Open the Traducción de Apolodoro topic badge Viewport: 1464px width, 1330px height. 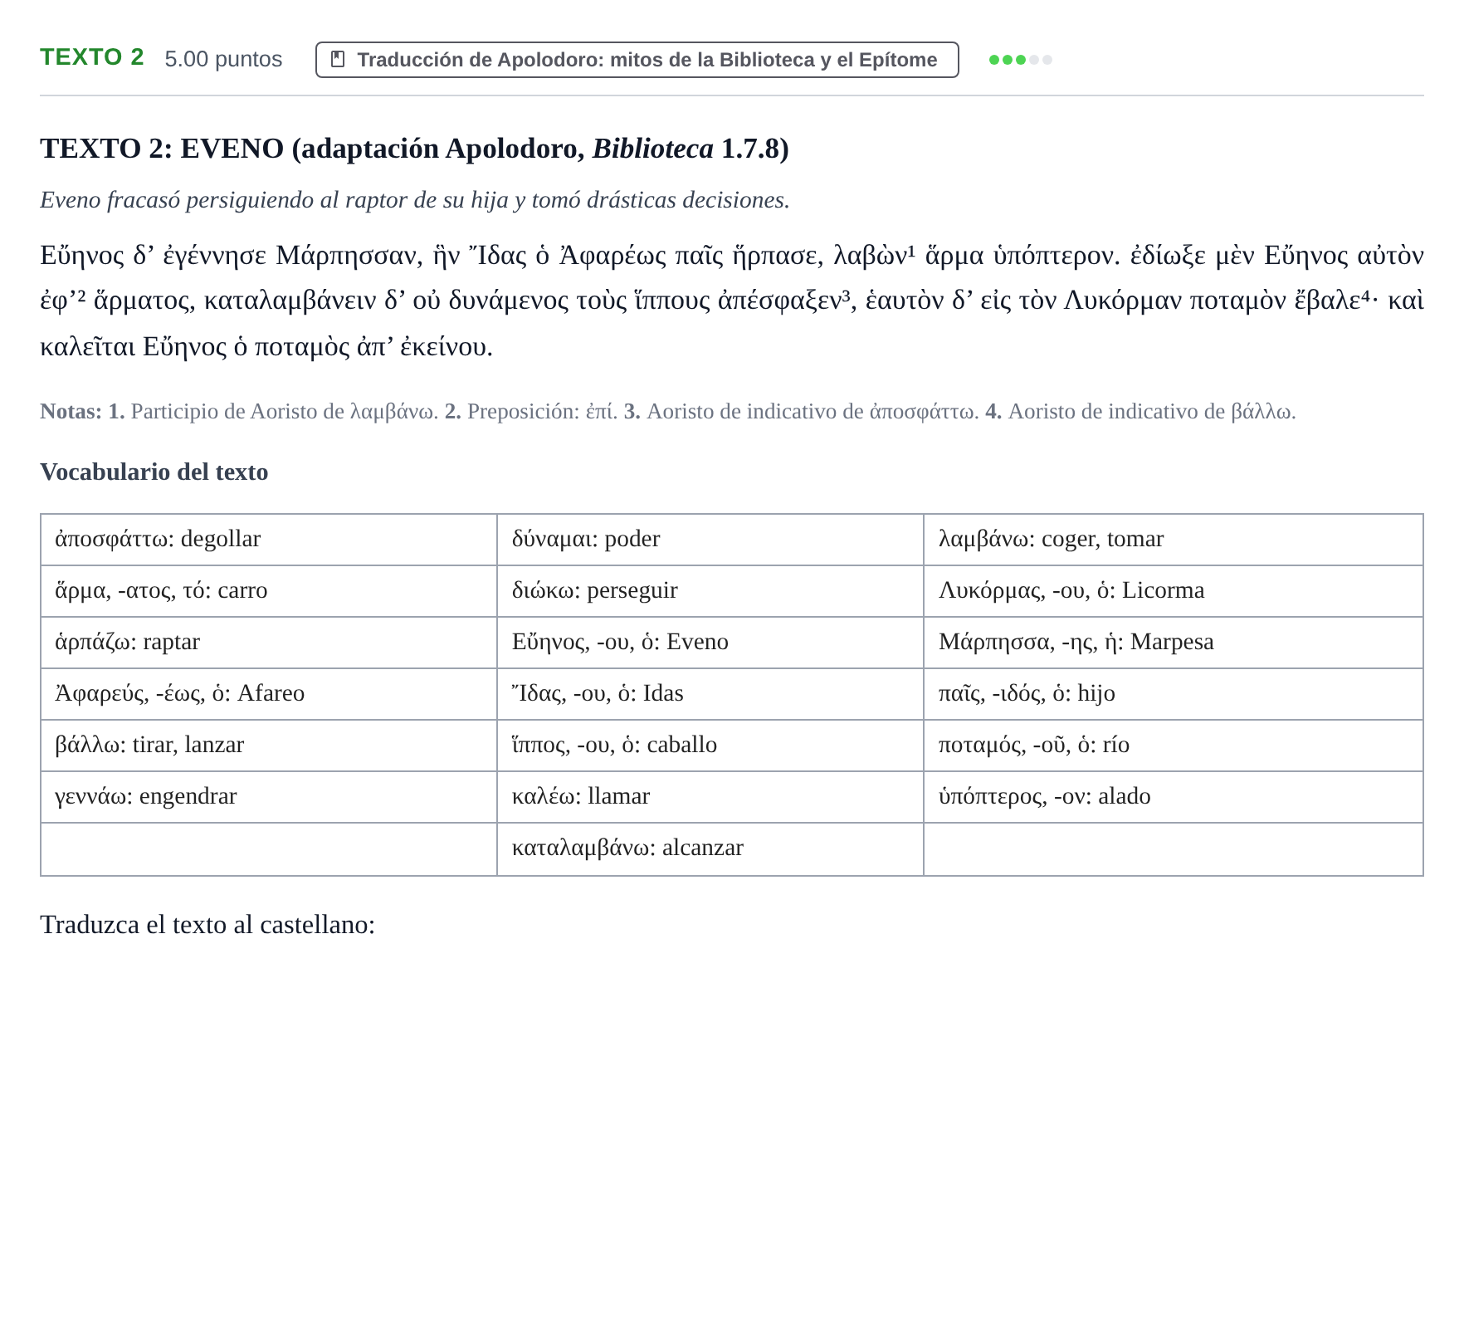(x=637, y=60)
